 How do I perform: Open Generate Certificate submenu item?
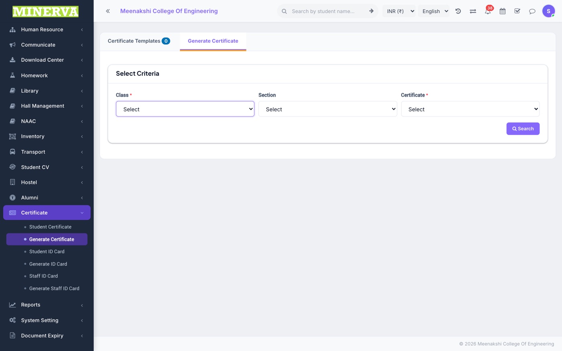[47, 239]
